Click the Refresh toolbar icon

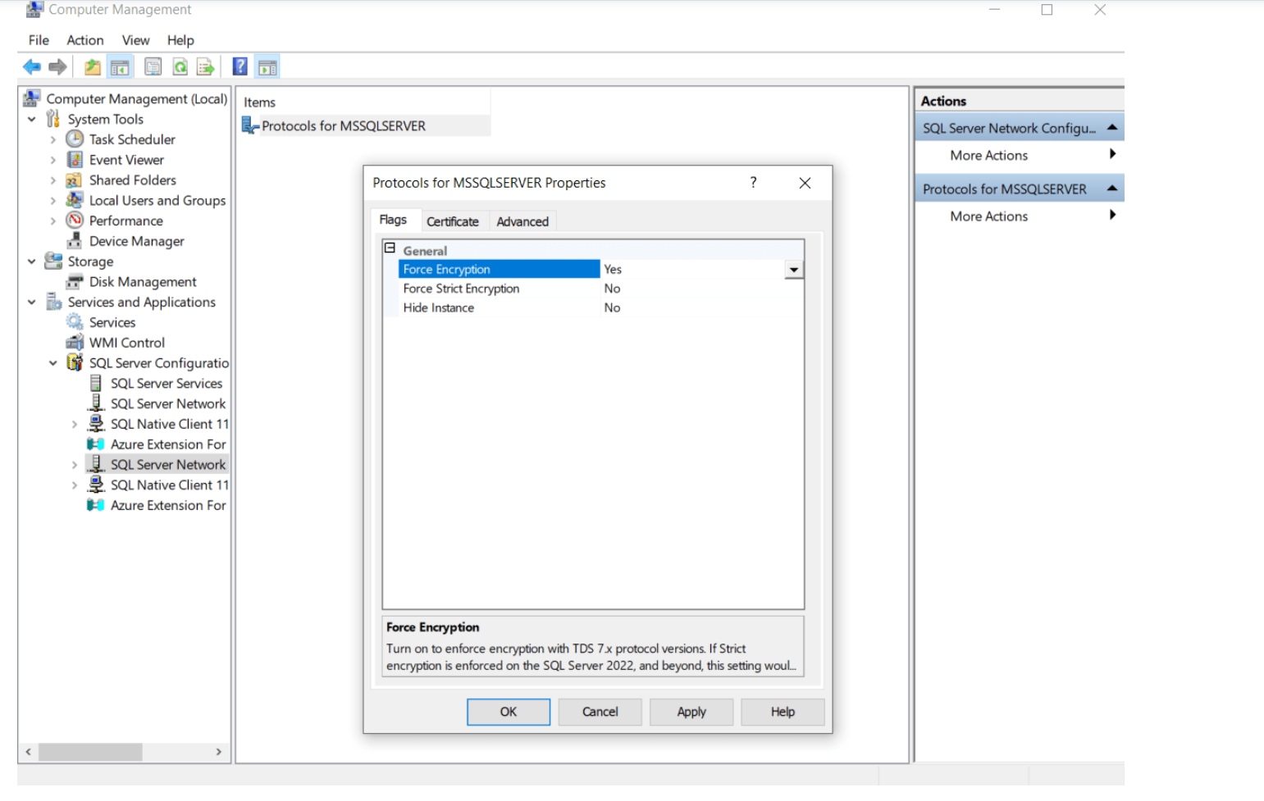point(180,67)
